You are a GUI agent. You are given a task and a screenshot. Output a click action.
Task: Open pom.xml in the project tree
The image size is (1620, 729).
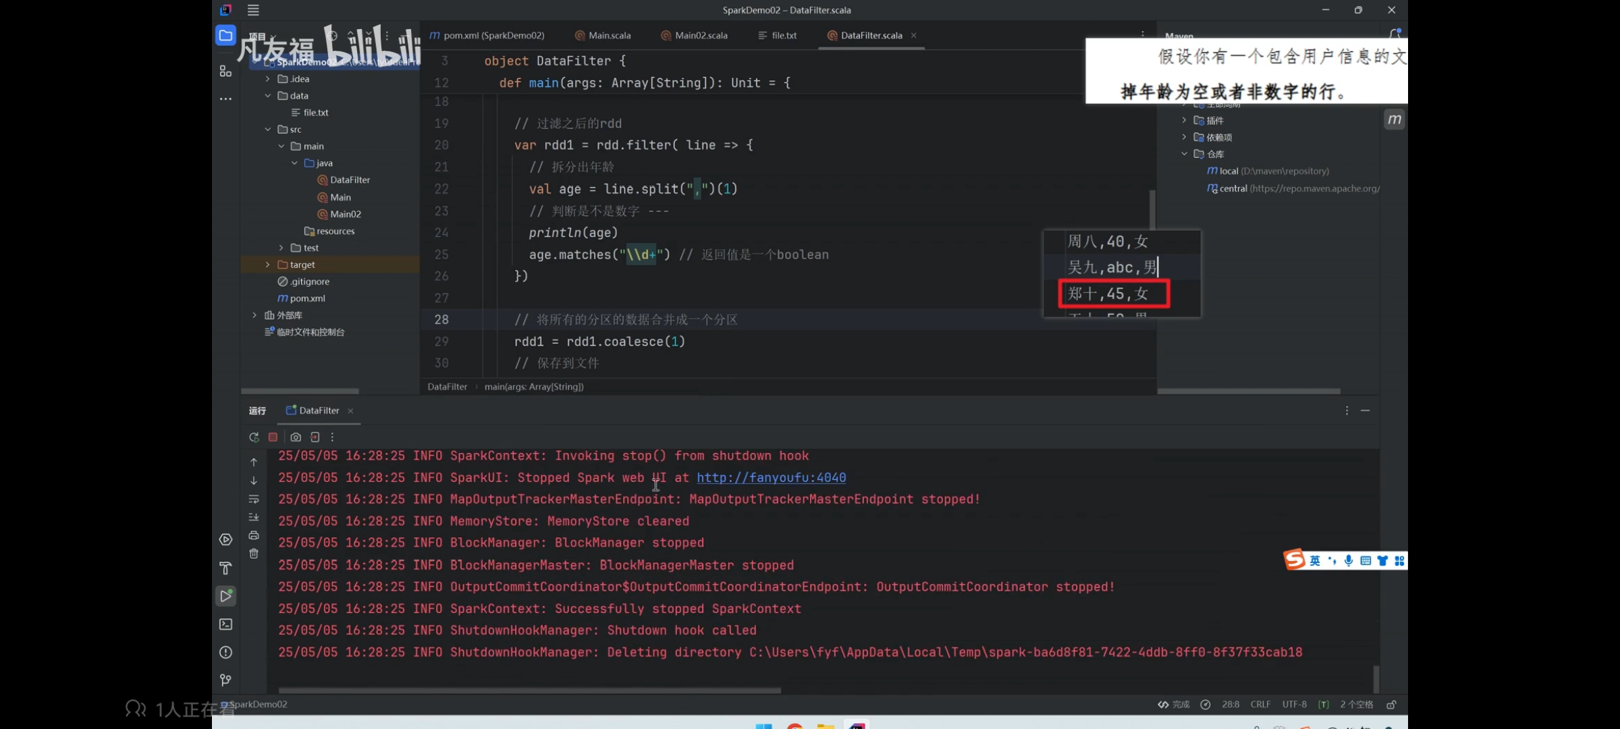[307, 298]
